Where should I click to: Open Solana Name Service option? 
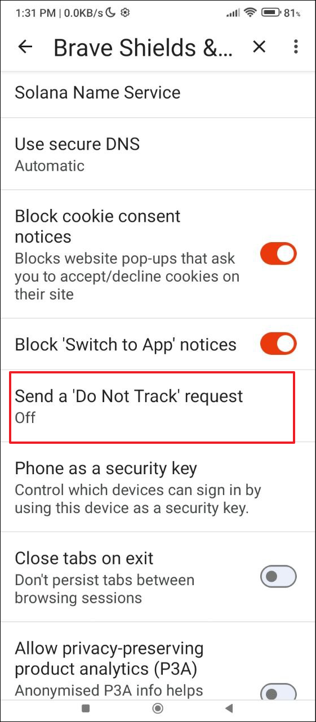click(158, 93)
